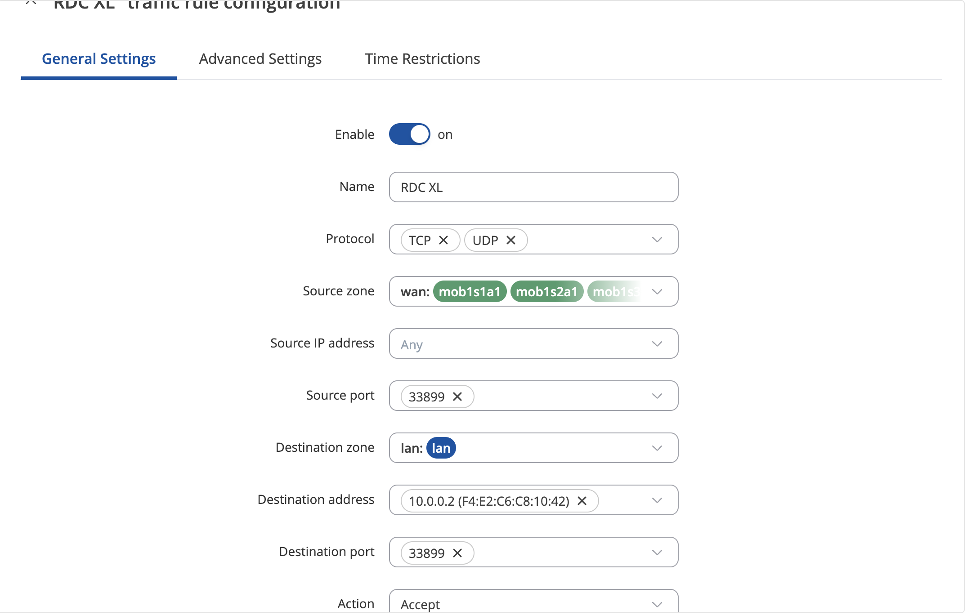Open the Source IP address dropdown
Screen dimensions: 967x615
point(533,344)
